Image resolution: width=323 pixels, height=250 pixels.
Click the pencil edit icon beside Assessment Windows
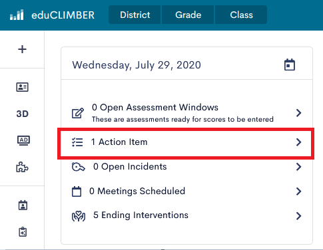pyautogui.click(x=78, y=113)
